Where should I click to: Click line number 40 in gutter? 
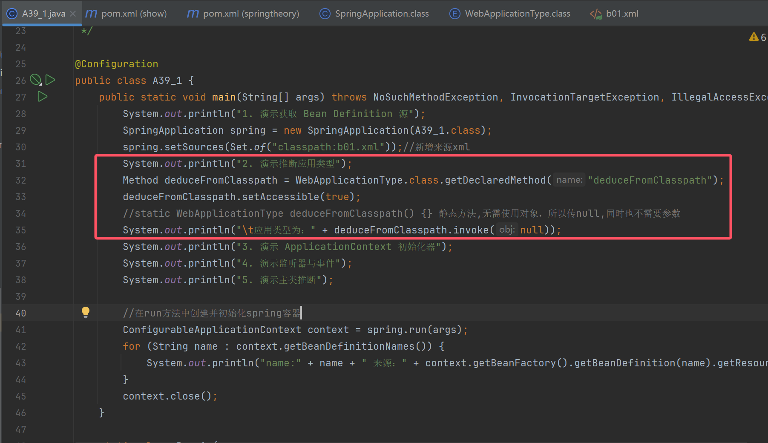click(20, 313)
